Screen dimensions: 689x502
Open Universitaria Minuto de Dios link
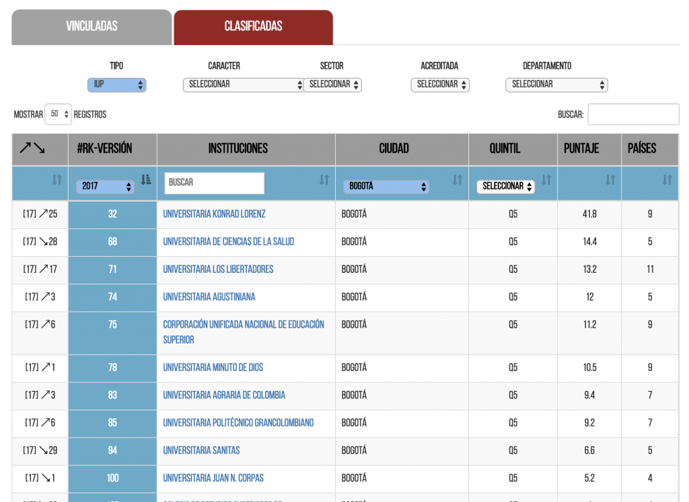(x=213, y=368)
